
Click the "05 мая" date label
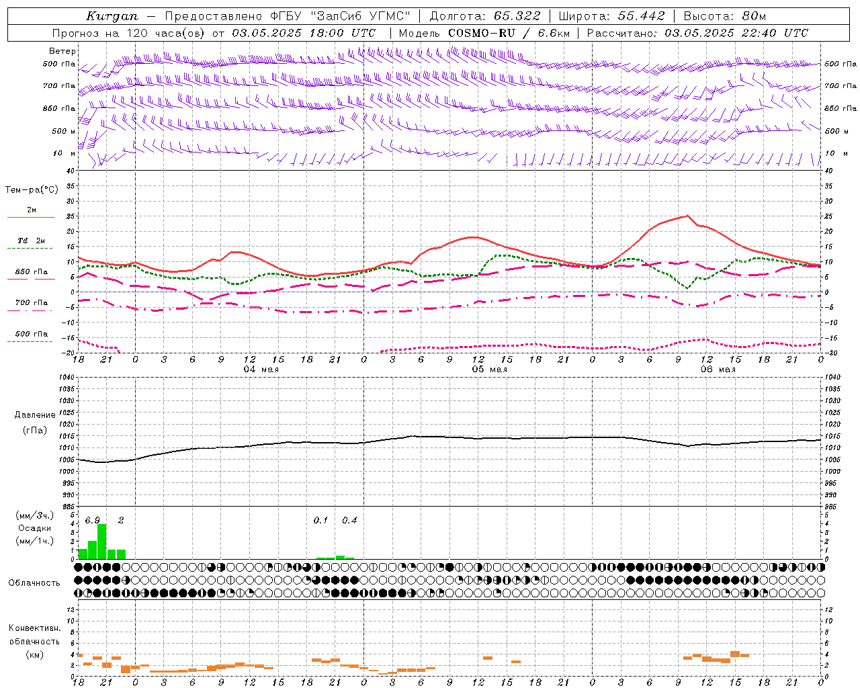click(490, 370)
